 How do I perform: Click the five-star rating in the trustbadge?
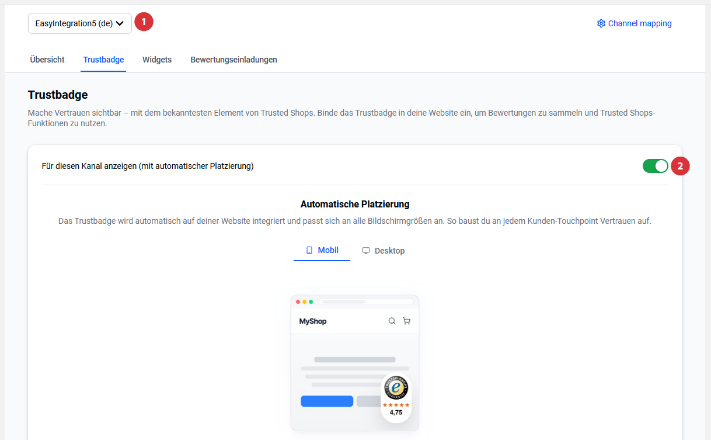[396, 405]
